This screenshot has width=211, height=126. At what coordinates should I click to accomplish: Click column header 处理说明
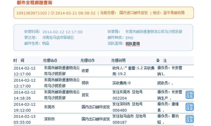118,60
